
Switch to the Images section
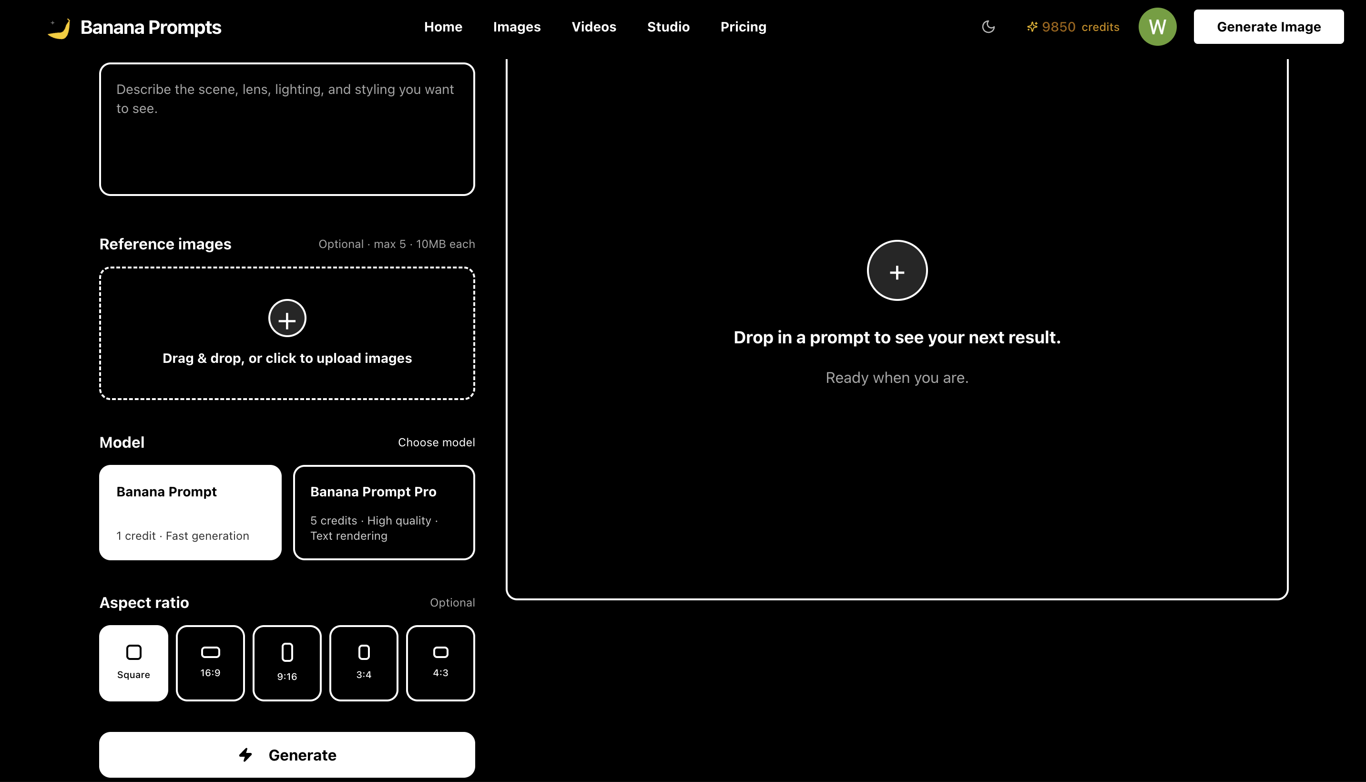tap(516, 26)
